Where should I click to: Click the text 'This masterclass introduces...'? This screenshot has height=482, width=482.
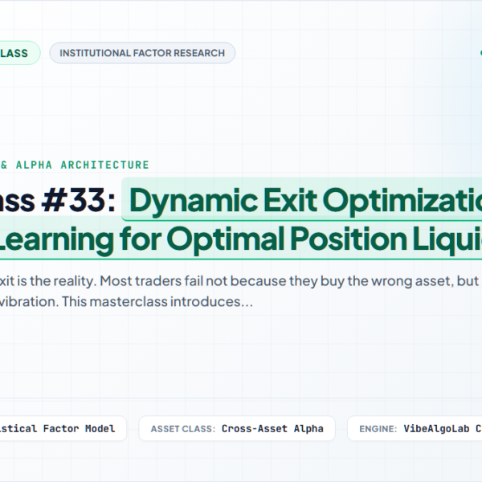point(157,301)
